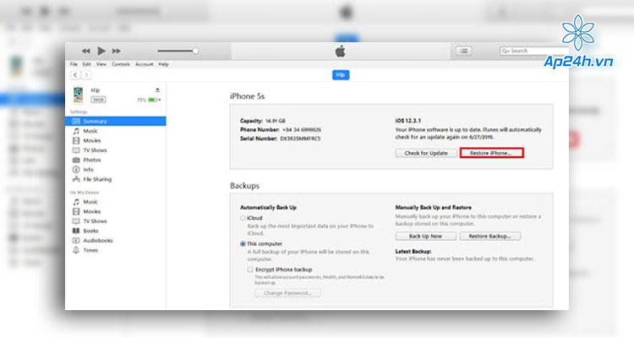Open File Sharing in the sidebar
The width and height of the screenshot is (634, 338).
[x=97, y=179]
